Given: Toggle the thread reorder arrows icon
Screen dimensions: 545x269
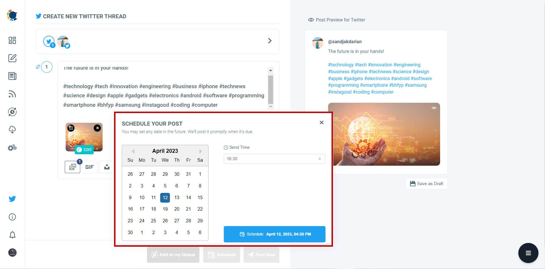Looking at the screenshot, I should [x=38, y=67].
